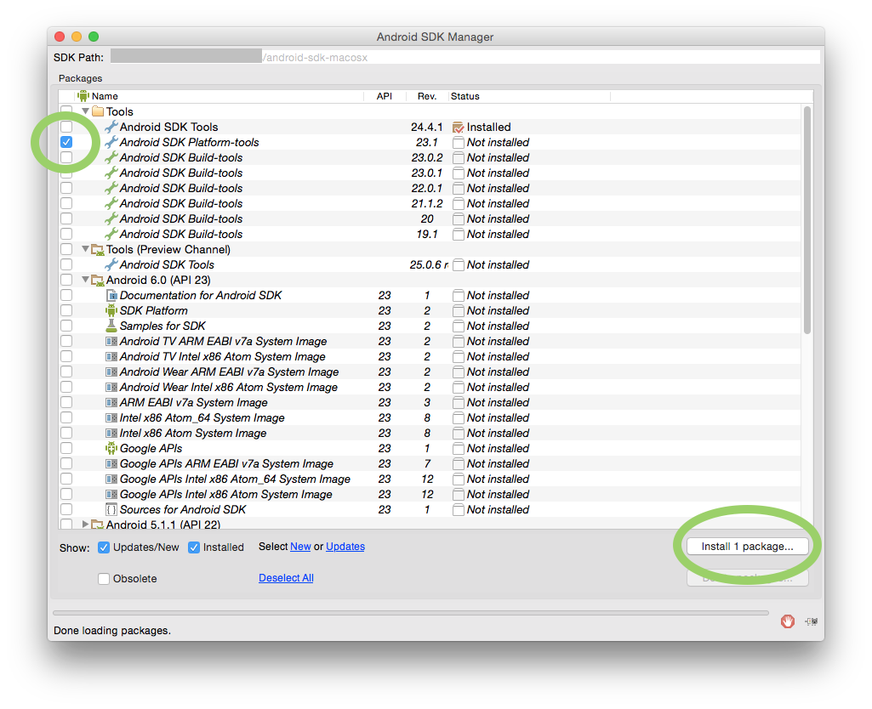Click Android Wear Intel x86 Atom image icon
Screen dimensions: 872x709
tap(111, 388)
